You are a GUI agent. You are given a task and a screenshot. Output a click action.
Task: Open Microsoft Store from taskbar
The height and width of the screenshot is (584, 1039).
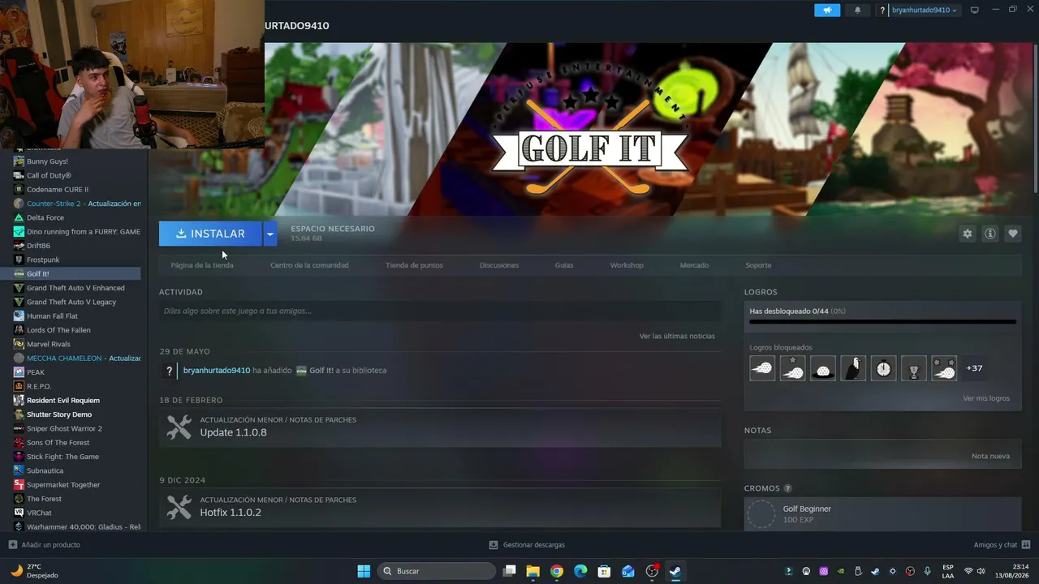(x=604, y=571)
